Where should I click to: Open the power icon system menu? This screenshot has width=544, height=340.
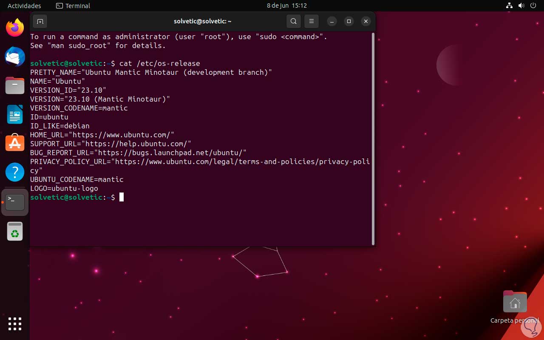pos(533,6)
